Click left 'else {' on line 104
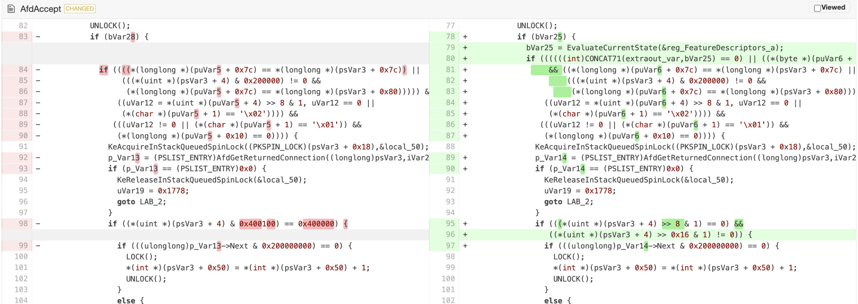Viewport: 858px width, 304px height. [x=131, y=300]
